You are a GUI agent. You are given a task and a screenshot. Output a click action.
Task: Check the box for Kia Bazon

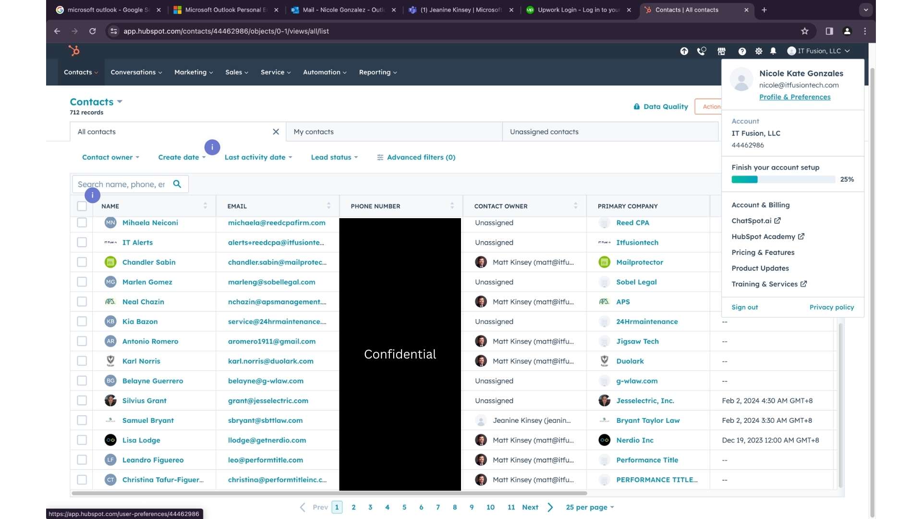click(82, 321)
